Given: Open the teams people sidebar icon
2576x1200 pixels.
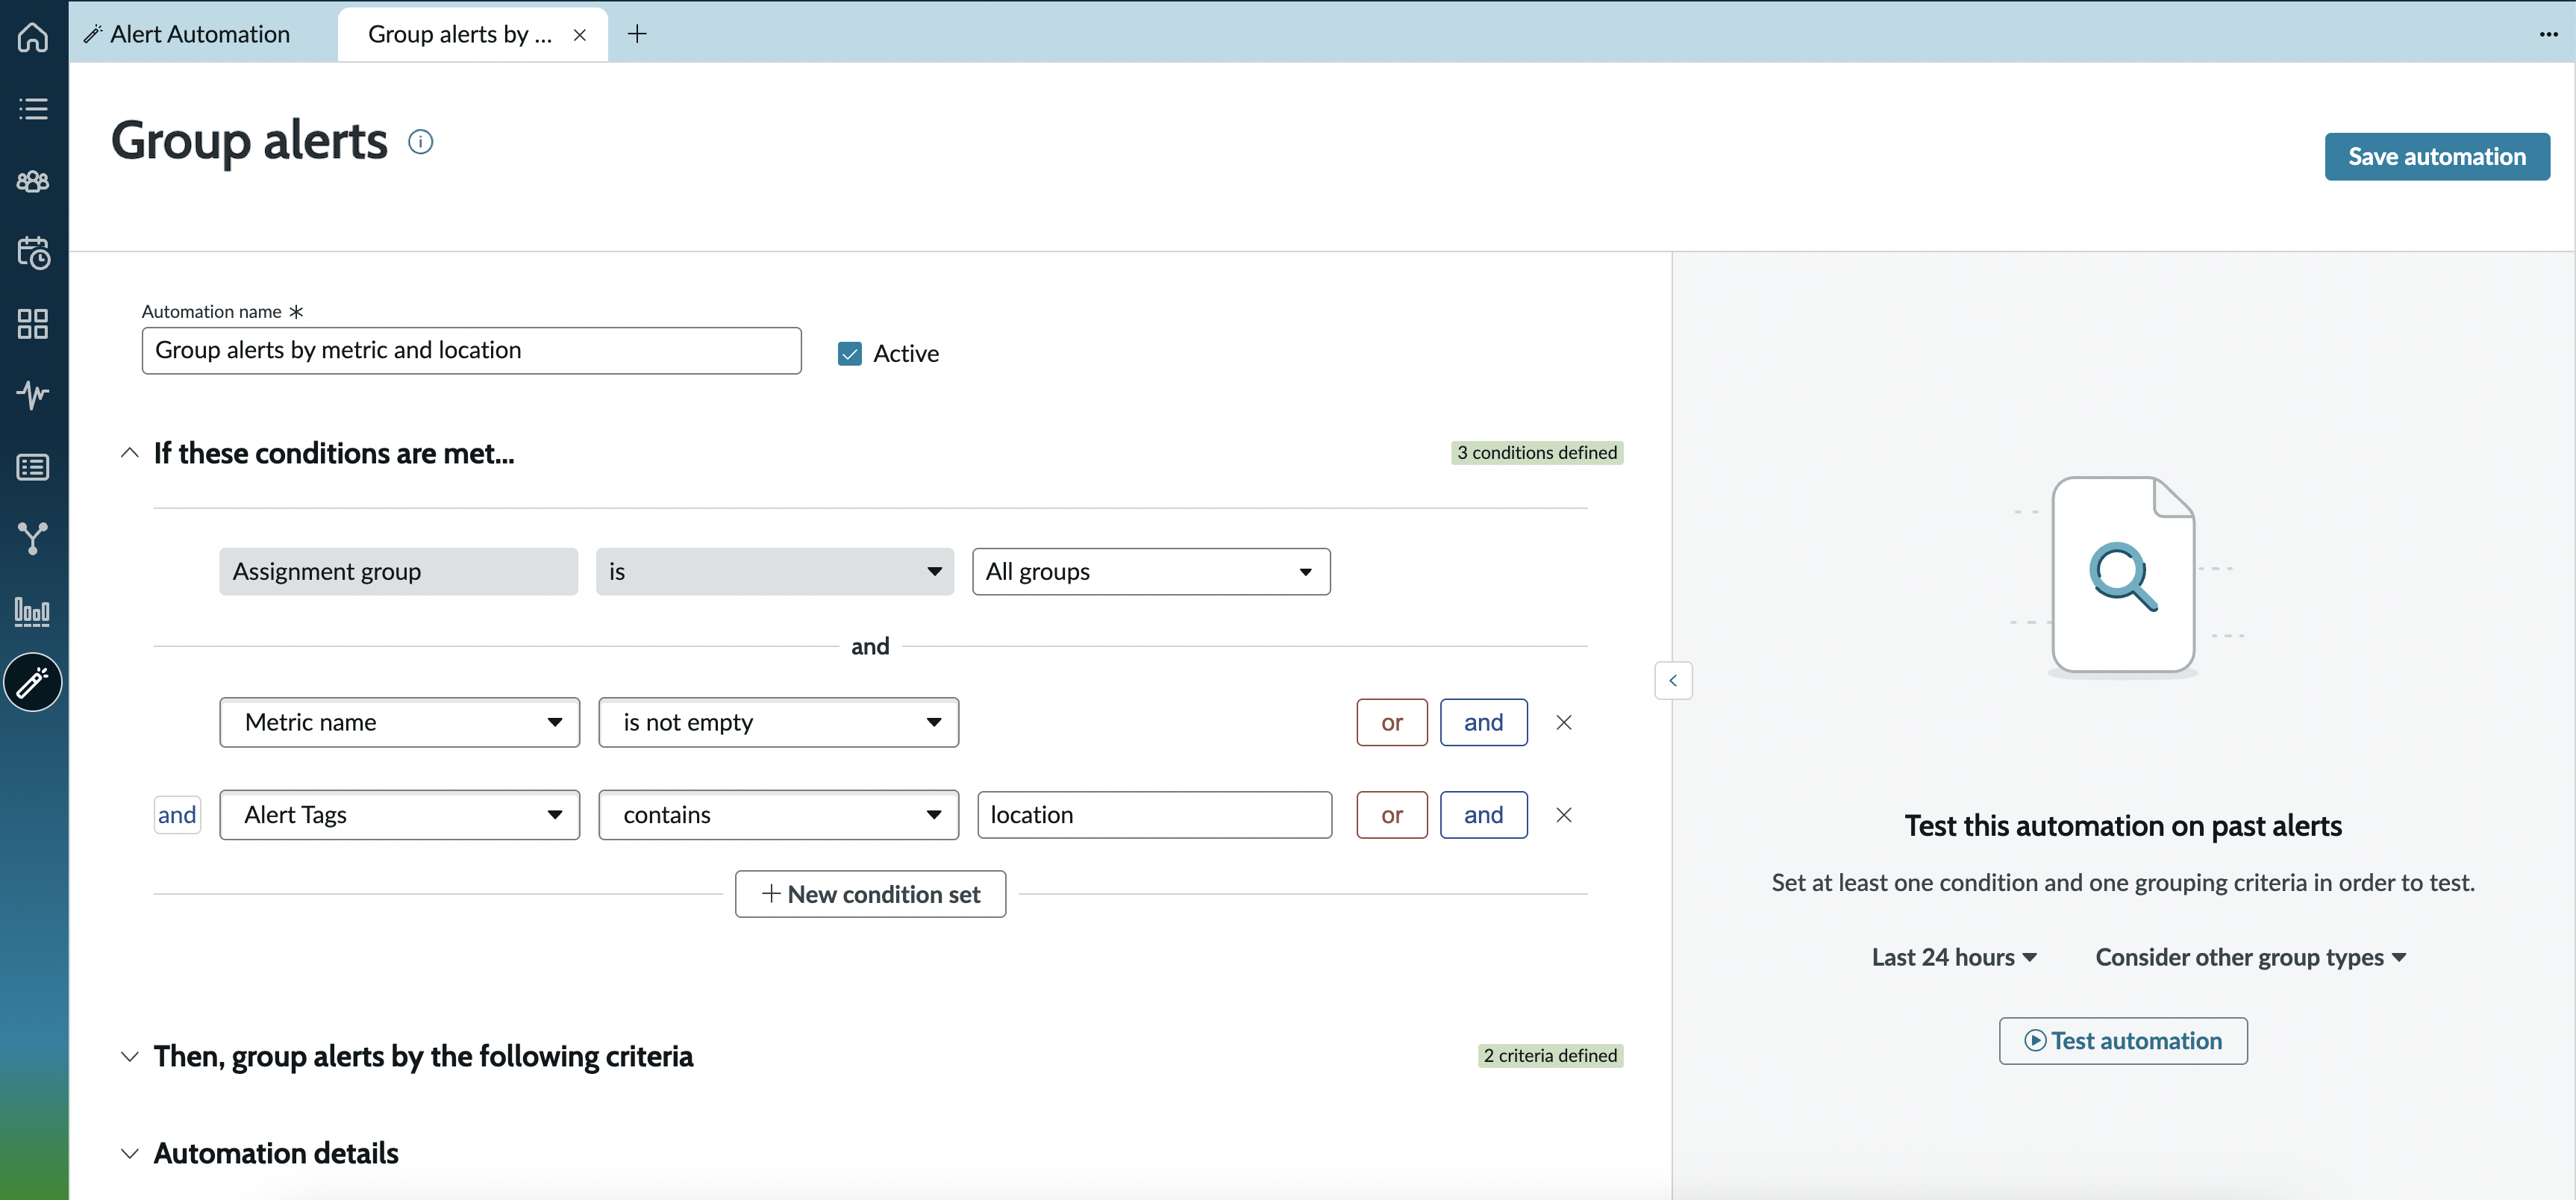Looking at the screenshot, I should (33, 181).
